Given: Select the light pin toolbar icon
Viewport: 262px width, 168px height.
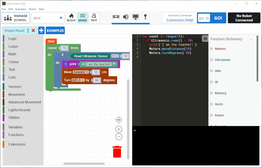Looking at the screenshot, I should [146, 17].
